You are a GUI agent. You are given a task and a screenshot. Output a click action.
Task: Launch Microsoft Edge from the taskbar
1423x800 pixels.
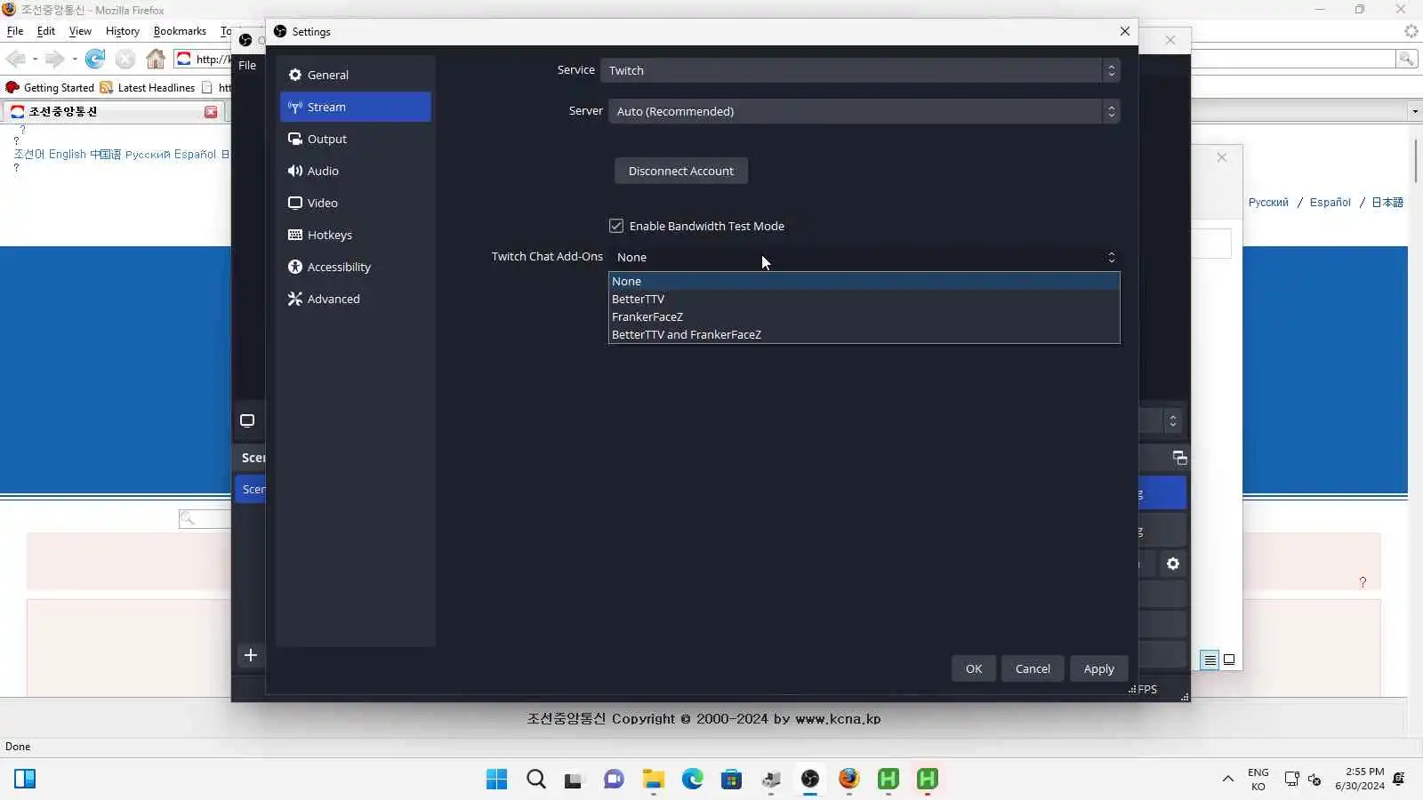[693, 780]
